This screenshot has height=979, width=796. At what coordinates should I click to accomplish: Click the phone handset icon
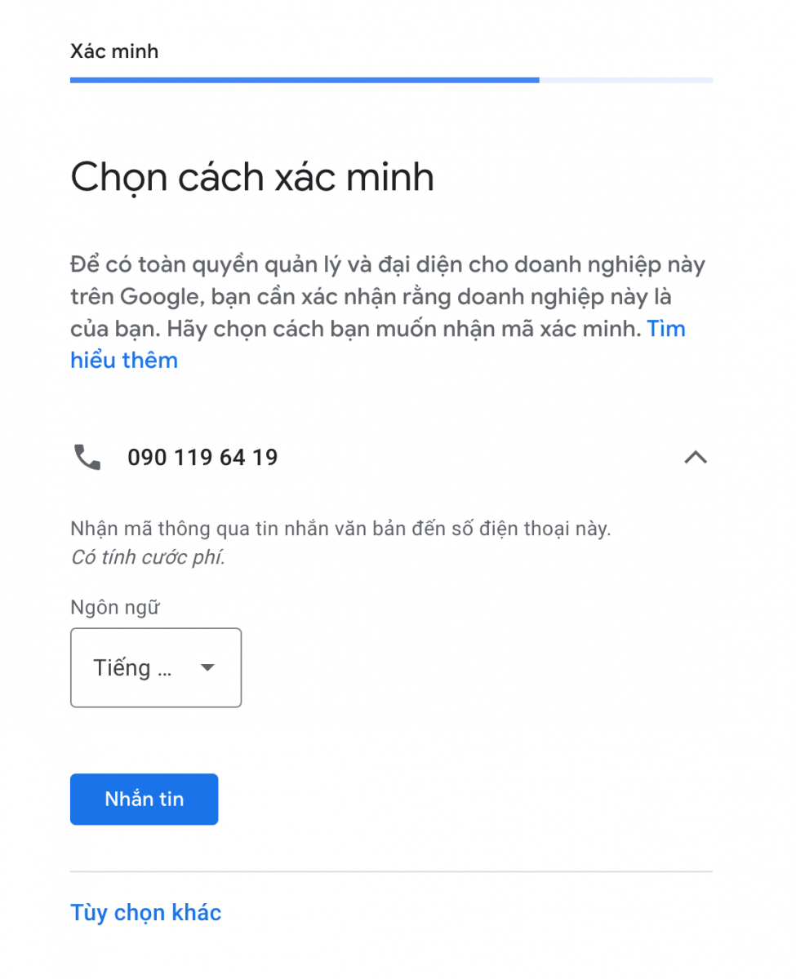point(87,458)
